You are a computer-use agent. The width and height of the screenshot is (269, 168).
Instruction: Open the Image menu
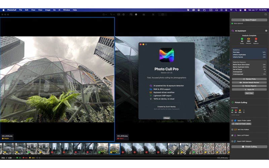point(48,10)
